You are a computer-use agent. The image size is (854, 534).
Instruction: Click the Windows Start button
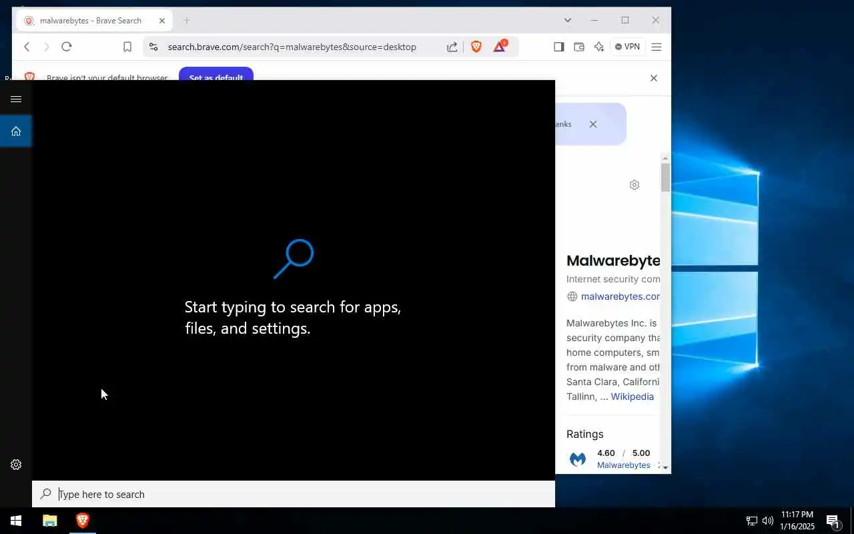tap(16, 521)
